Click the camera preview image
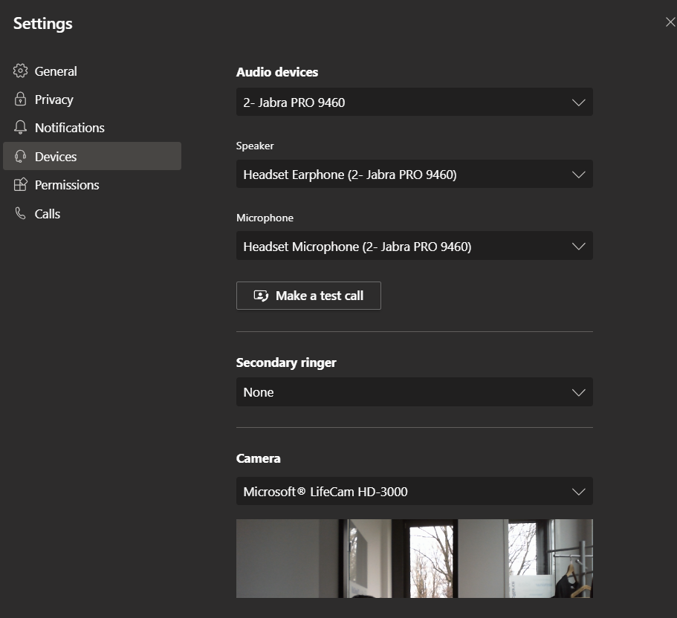 coord(414,559)
